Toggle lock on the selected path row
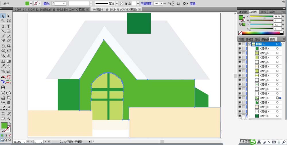 [x=244, y=98]
